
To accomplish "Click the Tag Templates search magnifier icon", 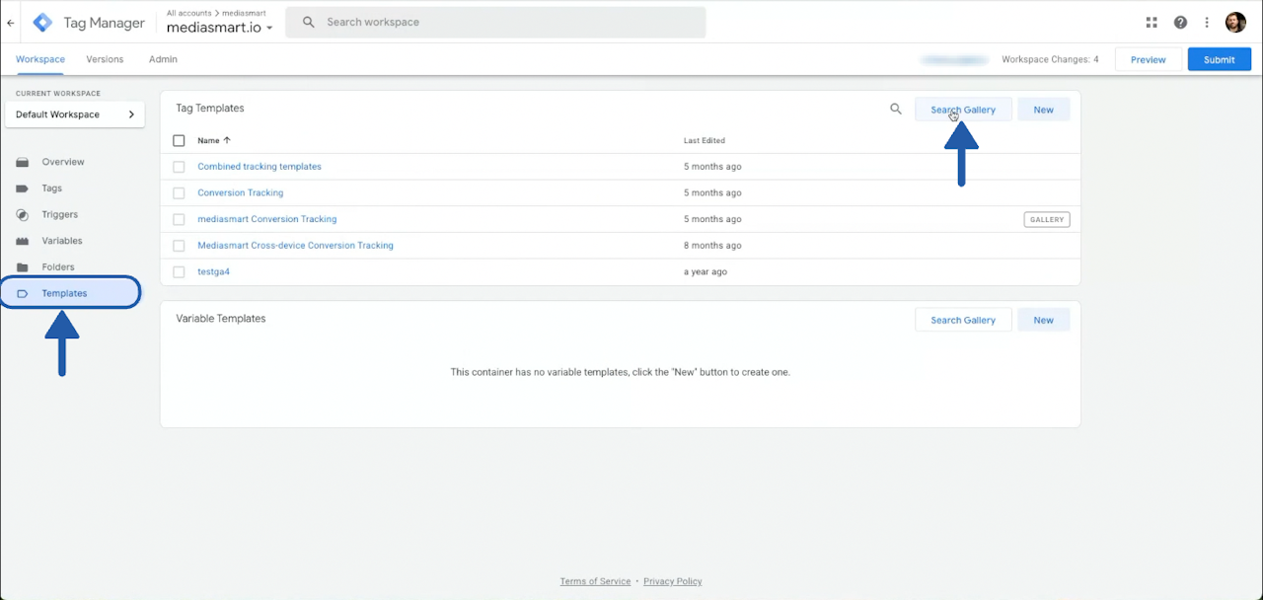I will coord(896,110).
